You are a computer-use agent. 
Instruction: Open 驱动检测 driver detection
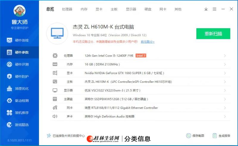pos(19,101)
